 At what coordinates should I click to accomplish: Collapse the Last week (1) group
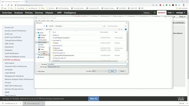pyautogui.click(x=52, y=40)
